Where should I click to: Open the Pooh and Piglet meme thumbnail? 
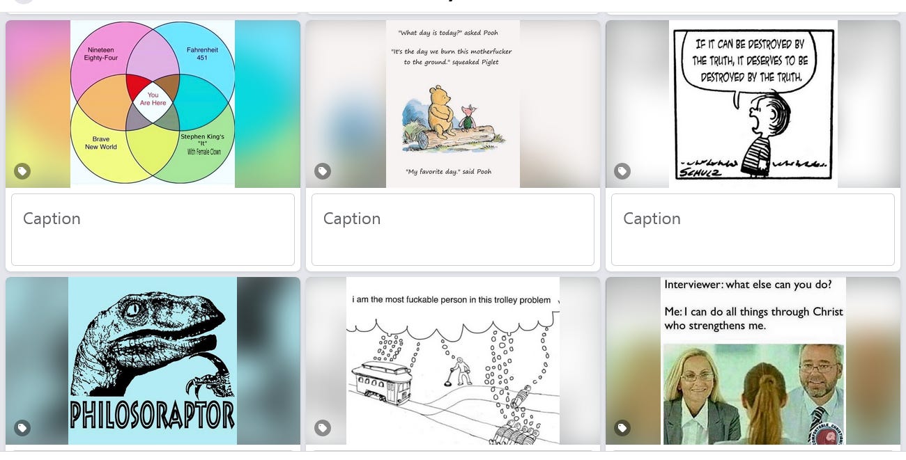[x=453, y=104]
